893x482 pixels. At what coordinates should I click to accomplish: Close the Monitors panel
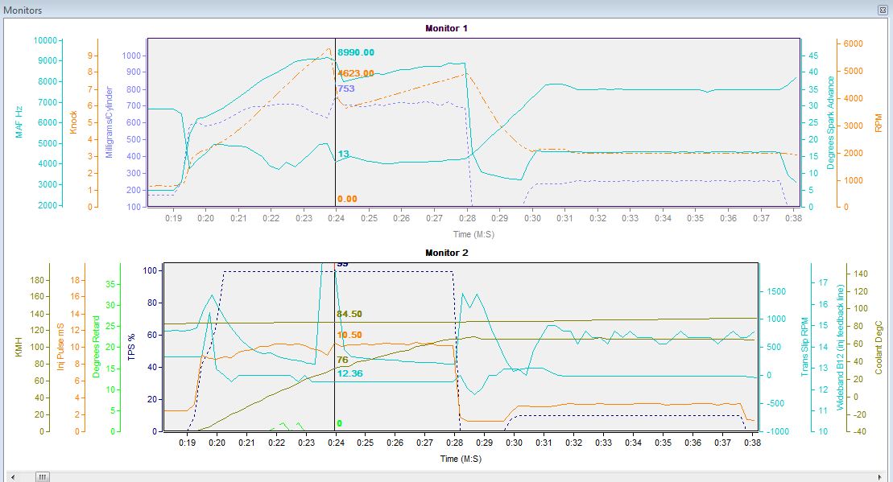coord(883,10)
